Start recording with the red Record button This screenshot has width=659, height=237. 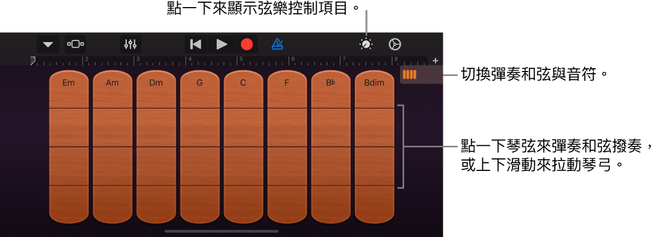[247, 44]
